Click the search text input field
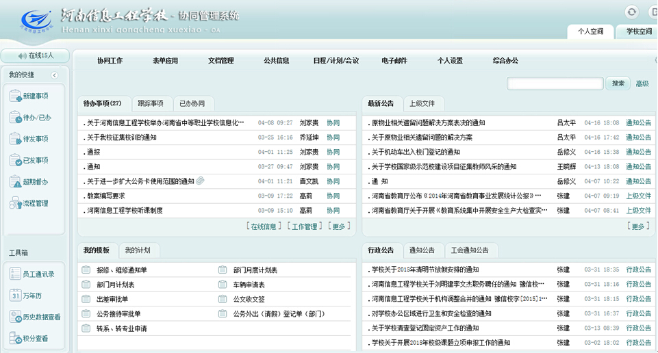 click(555, 83)
